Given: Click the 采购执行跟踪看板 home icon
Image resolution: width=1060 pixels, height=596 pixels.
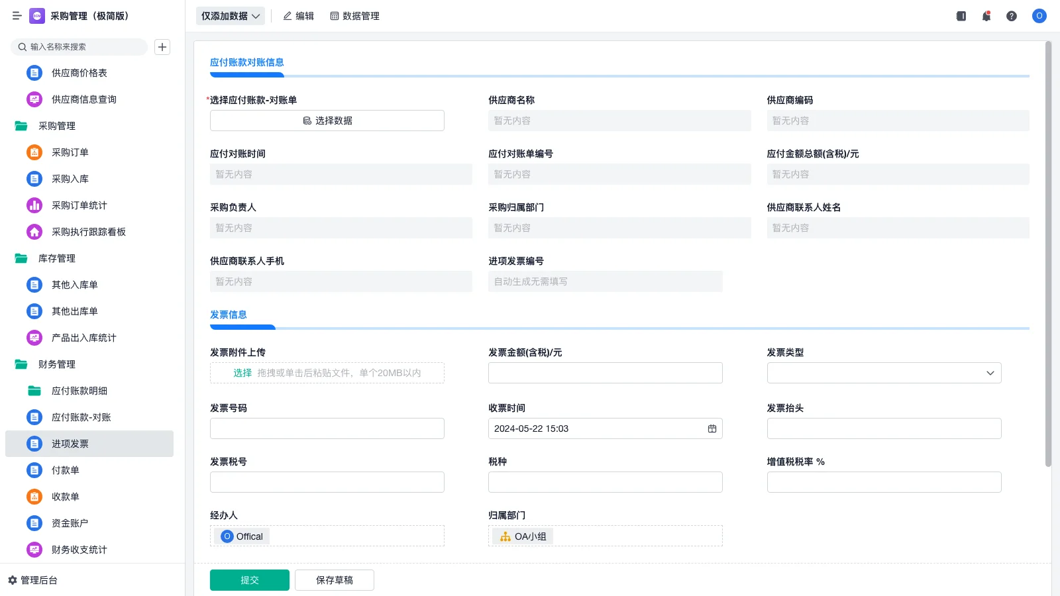Looking at the screenshot, I should [34, 232].
